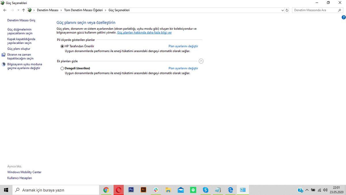Screen dimensions: 346x195
Task: Show hidden icons in the system tray
Action: (x=307, y=190)
